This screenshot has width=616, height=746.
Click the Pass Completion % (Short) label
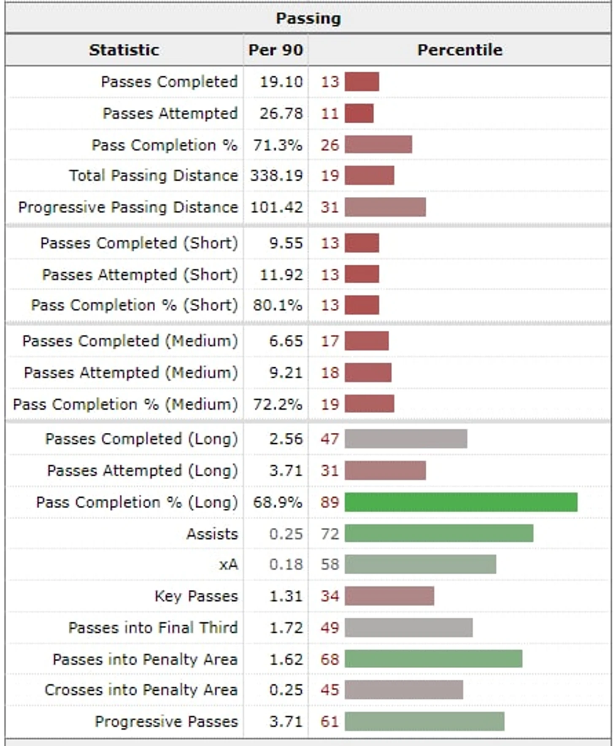click(134, 305)
